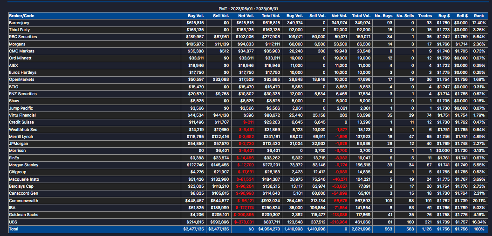Select the Goldman Sachs broker name

tap(23, 215)
